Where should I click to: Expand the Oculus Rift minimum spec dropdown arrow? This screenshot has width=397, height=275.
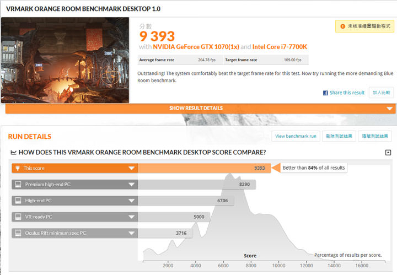coord(131,233)
